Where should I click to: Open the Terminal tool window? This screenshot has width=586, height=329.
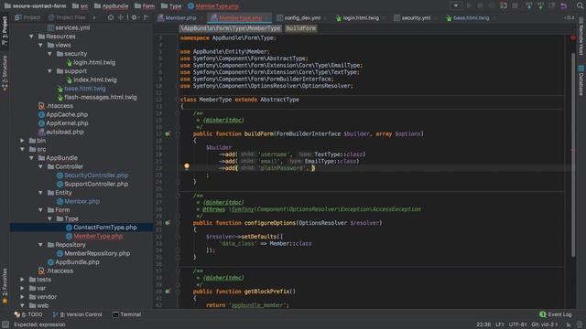click(x=126, y=314)
